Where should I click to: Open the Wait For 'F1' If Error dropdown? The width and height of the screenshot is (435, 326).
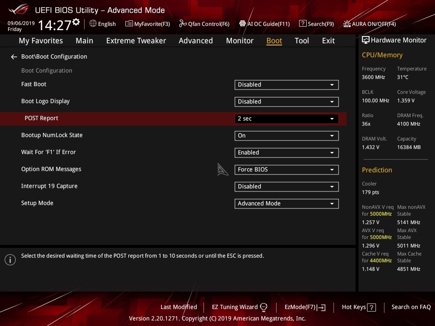pyautogui.click(x=287, y=153)
